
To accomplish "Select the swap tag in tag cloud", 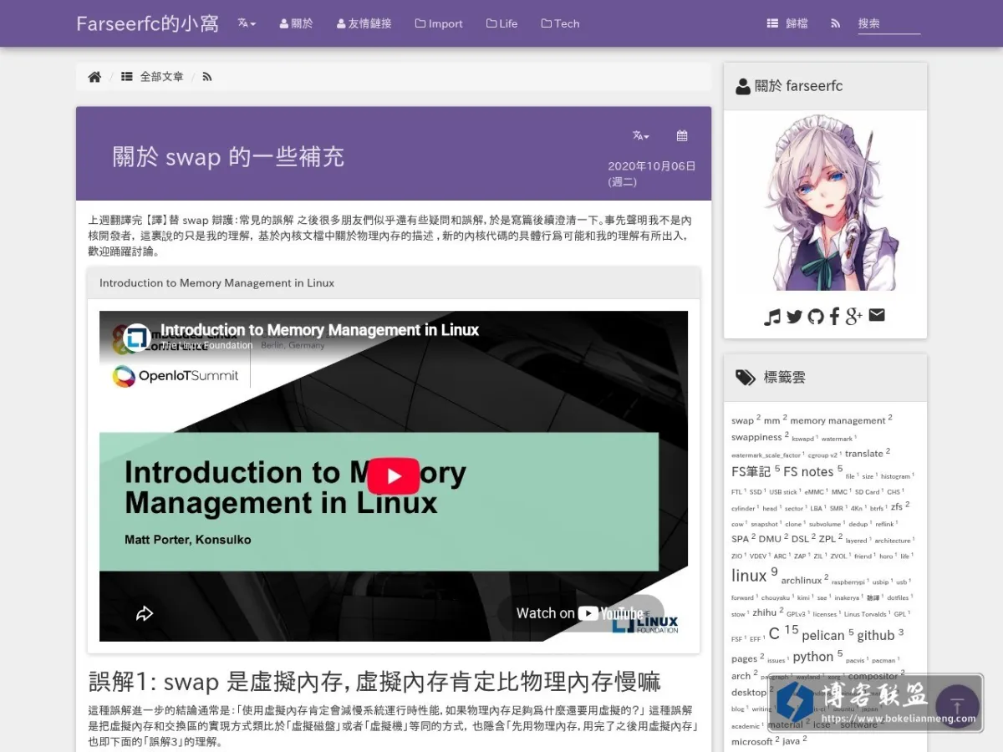I will point(742,421).
